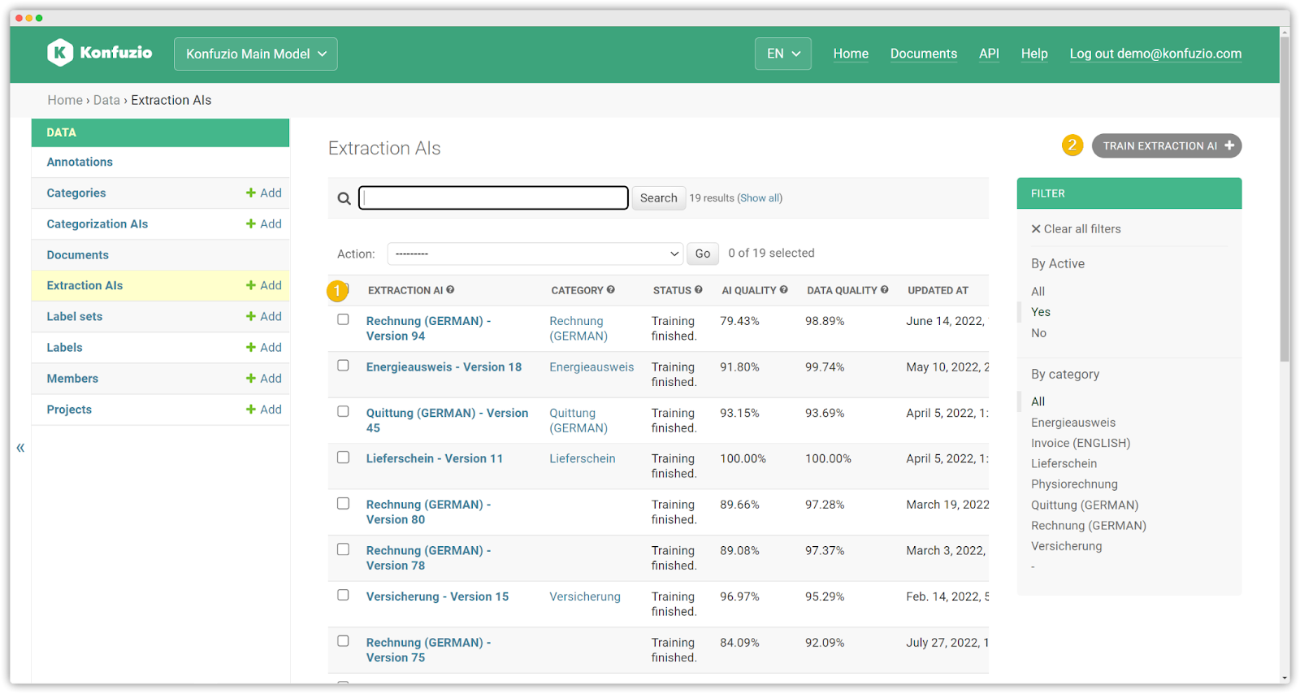Screen dimensions: 1300x694
Task: Tick checkbox for Rechnung (GERMAN) Version 80
Action: pos(344,503)
